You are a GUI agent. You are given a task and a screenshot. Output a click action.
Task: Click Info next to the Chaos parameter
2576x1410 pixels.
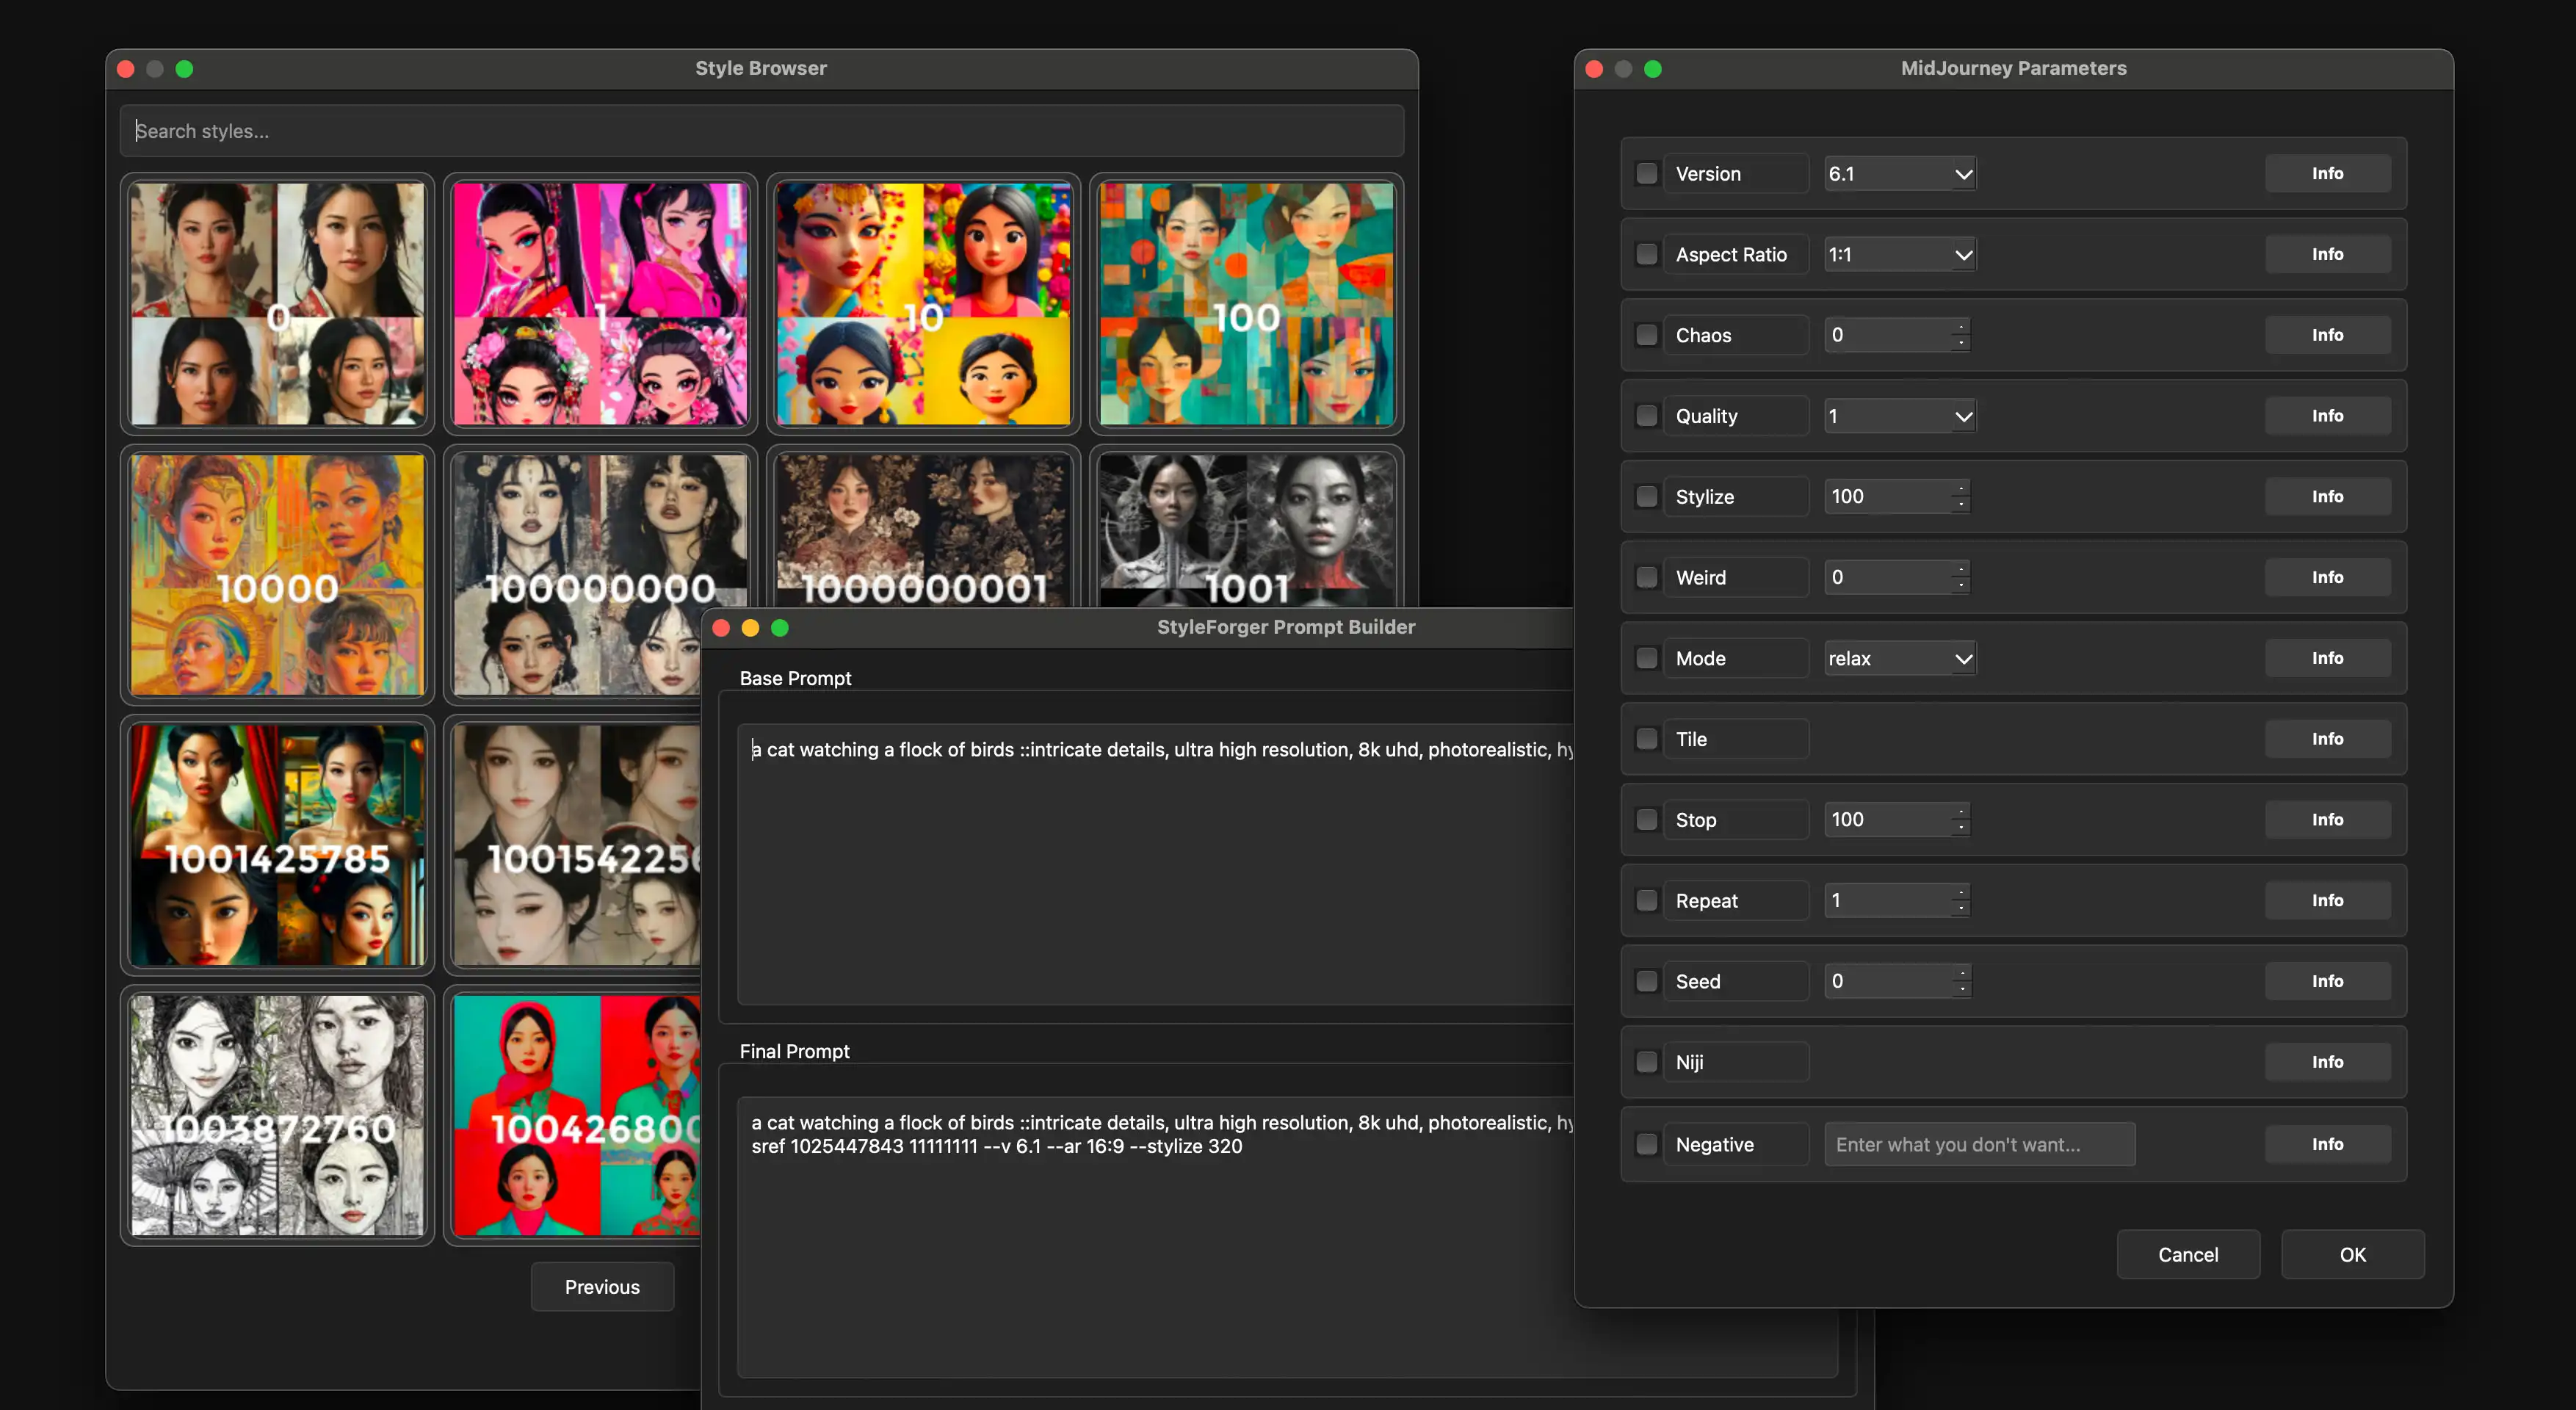[2327, 334]
